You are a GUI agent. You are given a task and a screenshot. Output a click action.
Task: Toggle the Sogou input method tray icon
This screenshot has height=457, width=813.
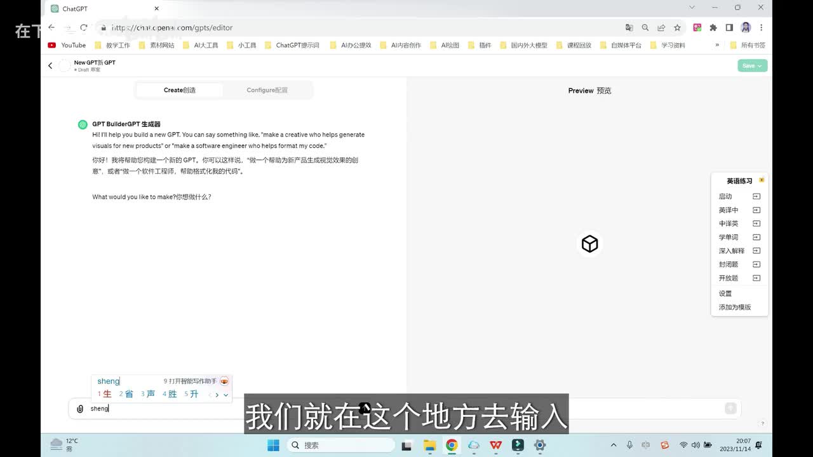click(x=664, y=445)
